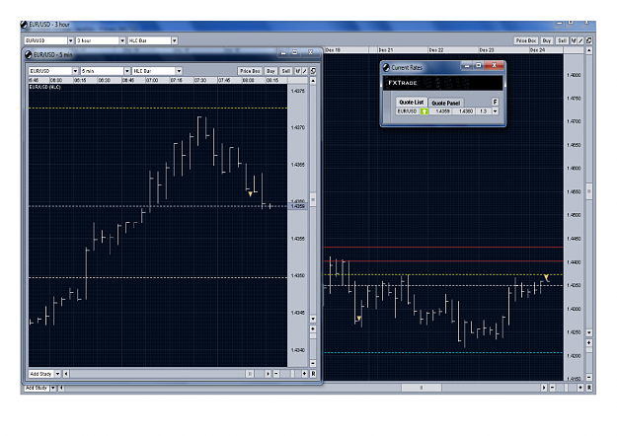Zoom in price axis plus in 3 hour window
The width and height of the screenshot is (617, 436).
(589, 343)
